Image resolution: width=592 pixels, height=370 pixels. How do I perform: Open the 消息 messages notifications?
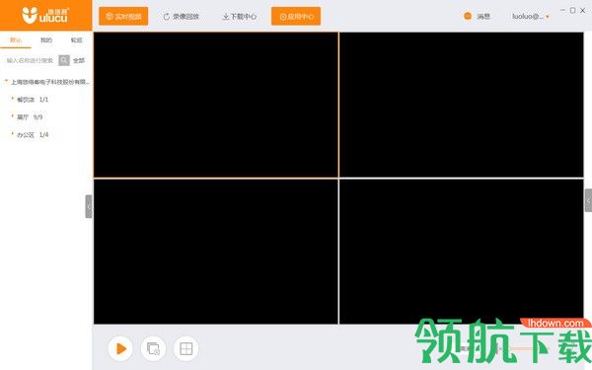tap(483, 16)
